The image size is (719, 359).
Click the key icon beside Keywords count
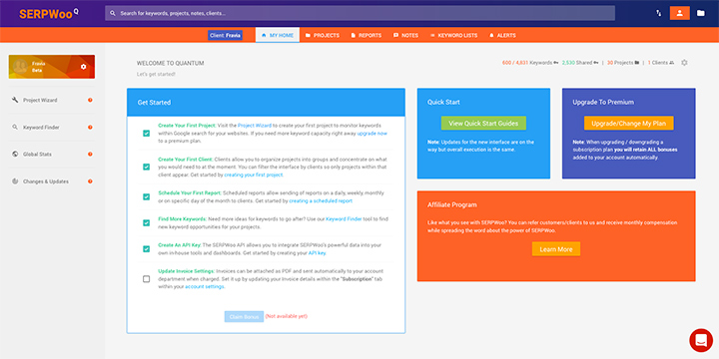[x=556, y=63]
